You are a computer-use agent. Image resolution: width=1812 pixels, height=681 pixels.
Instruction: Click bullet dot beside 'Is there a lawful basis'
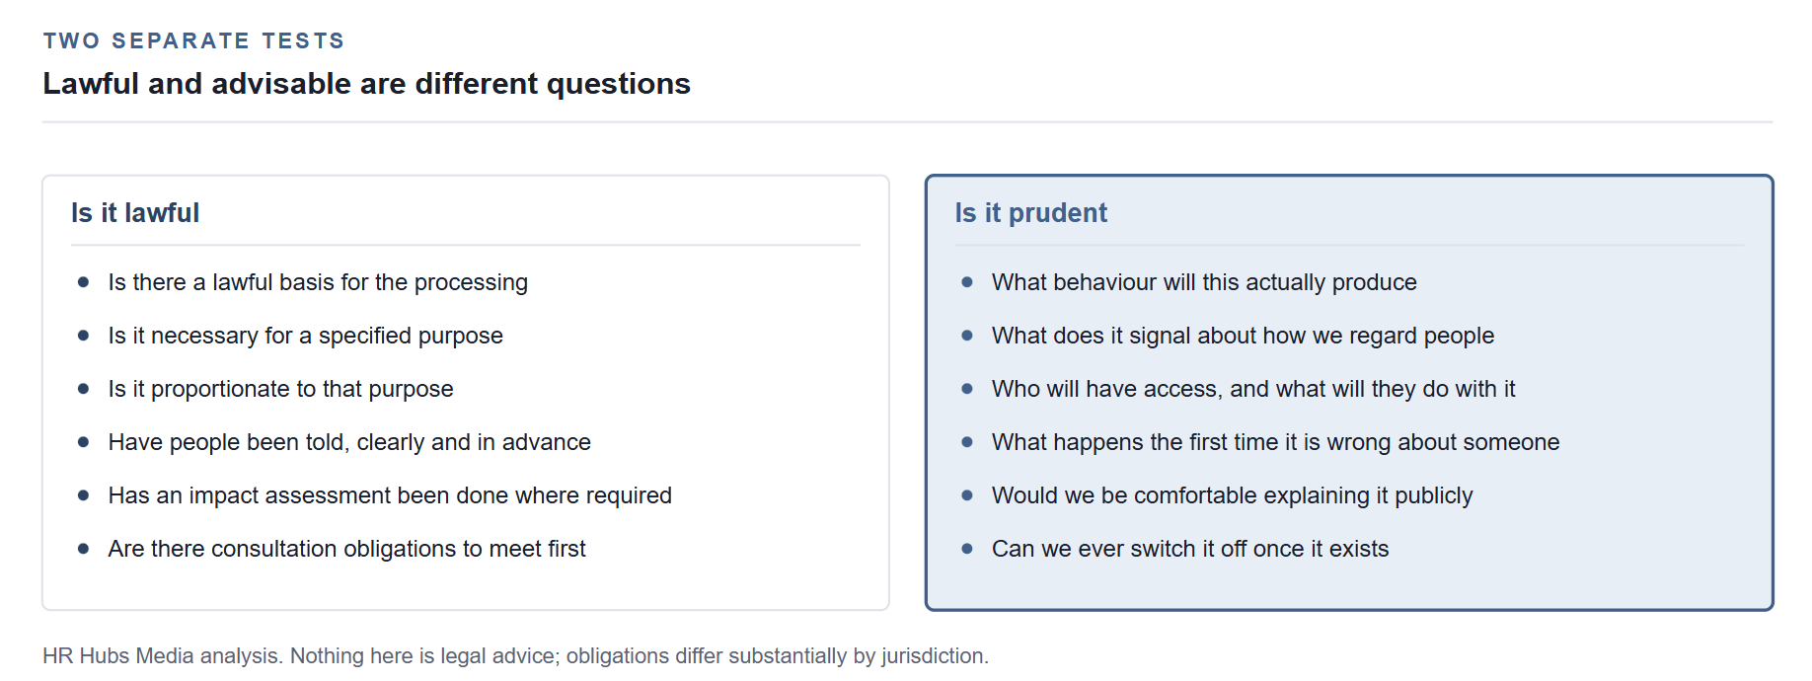[x=83, y=282]
